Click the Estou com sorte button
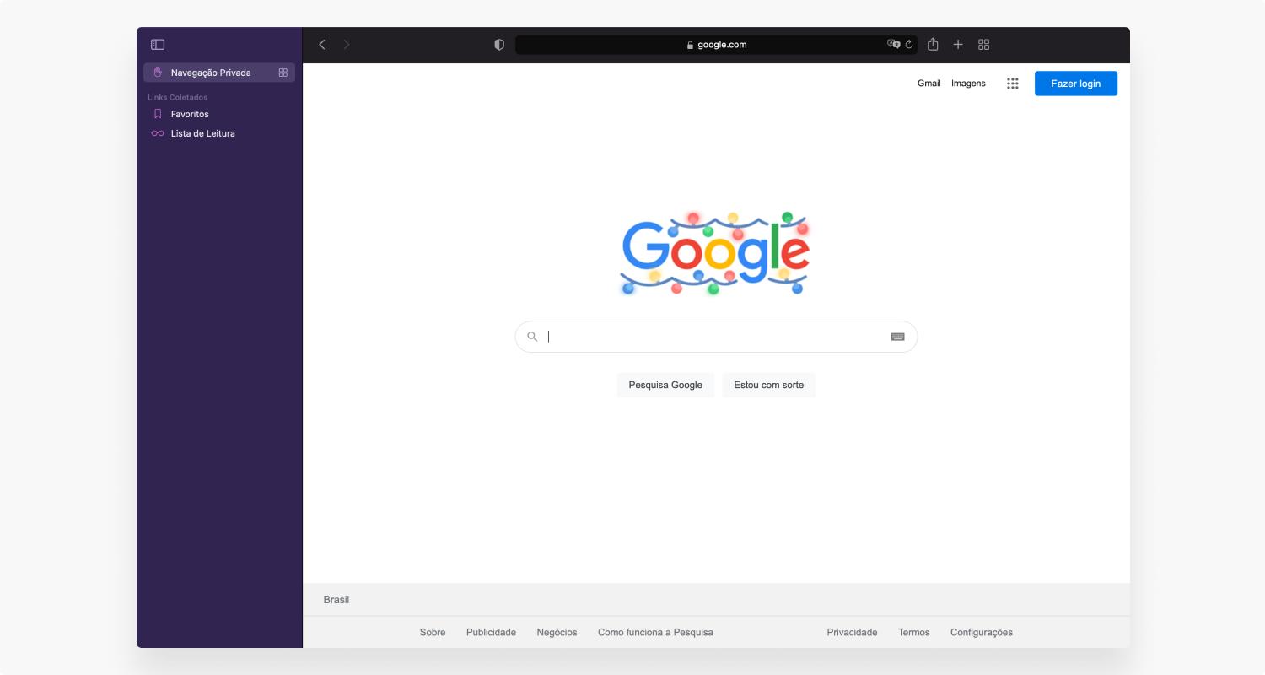The image size is (1265, 675). tap(769, 385)
